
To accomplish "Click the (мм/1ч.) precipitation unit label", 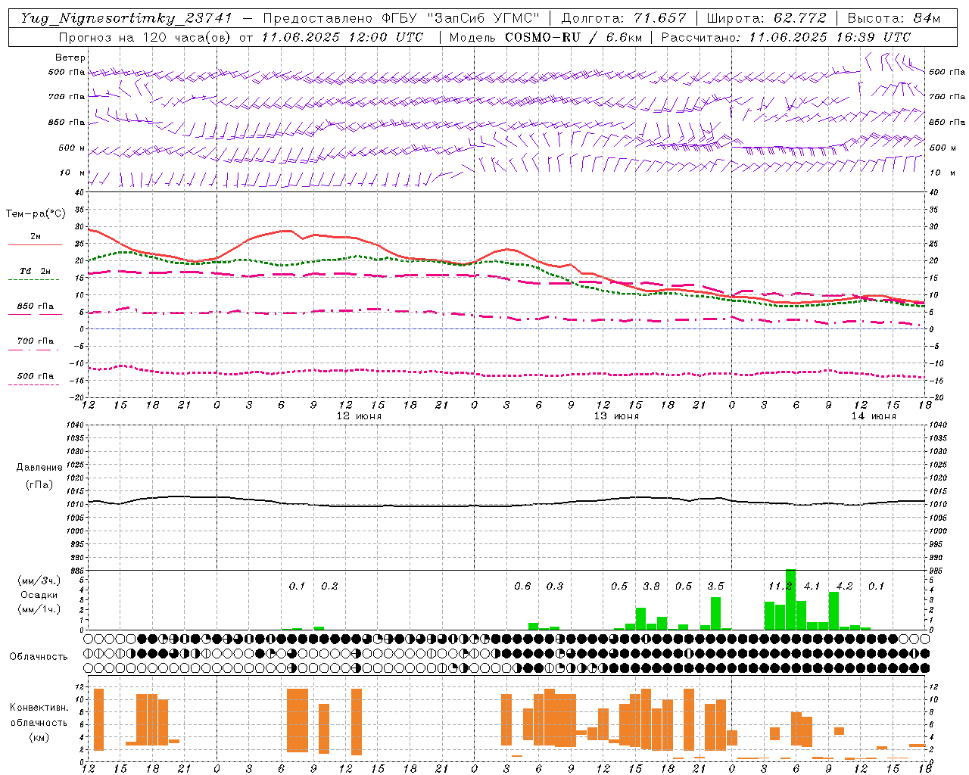I will coord(39,610).
